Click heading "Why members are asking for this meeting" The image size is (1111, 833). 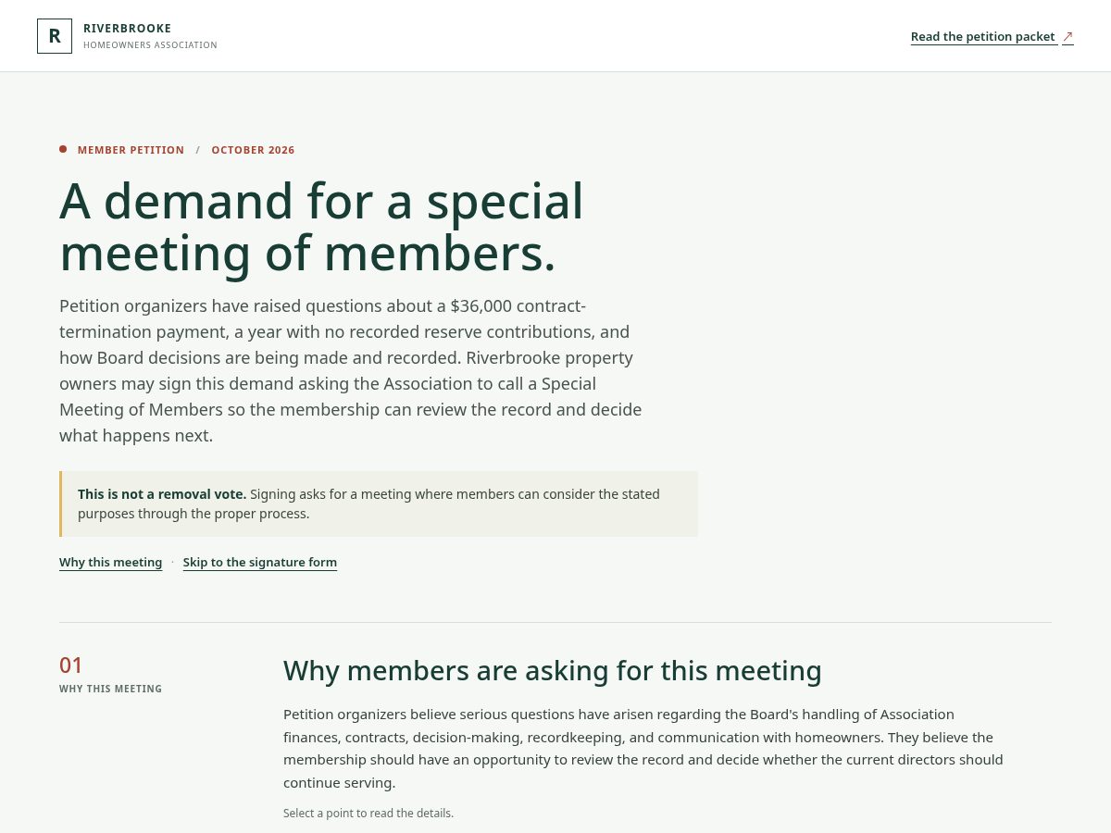tap(553, 670)
